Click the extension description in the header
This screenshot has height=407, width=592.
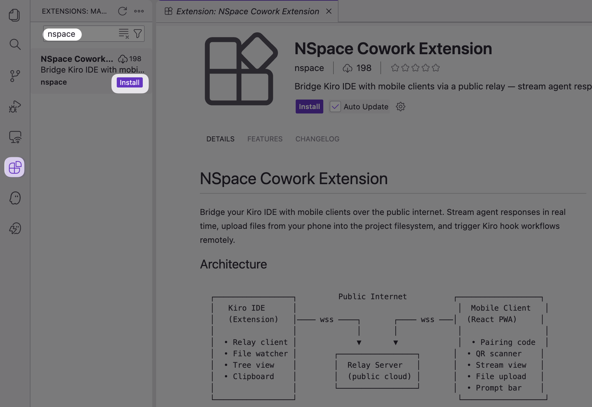(443, 86)
